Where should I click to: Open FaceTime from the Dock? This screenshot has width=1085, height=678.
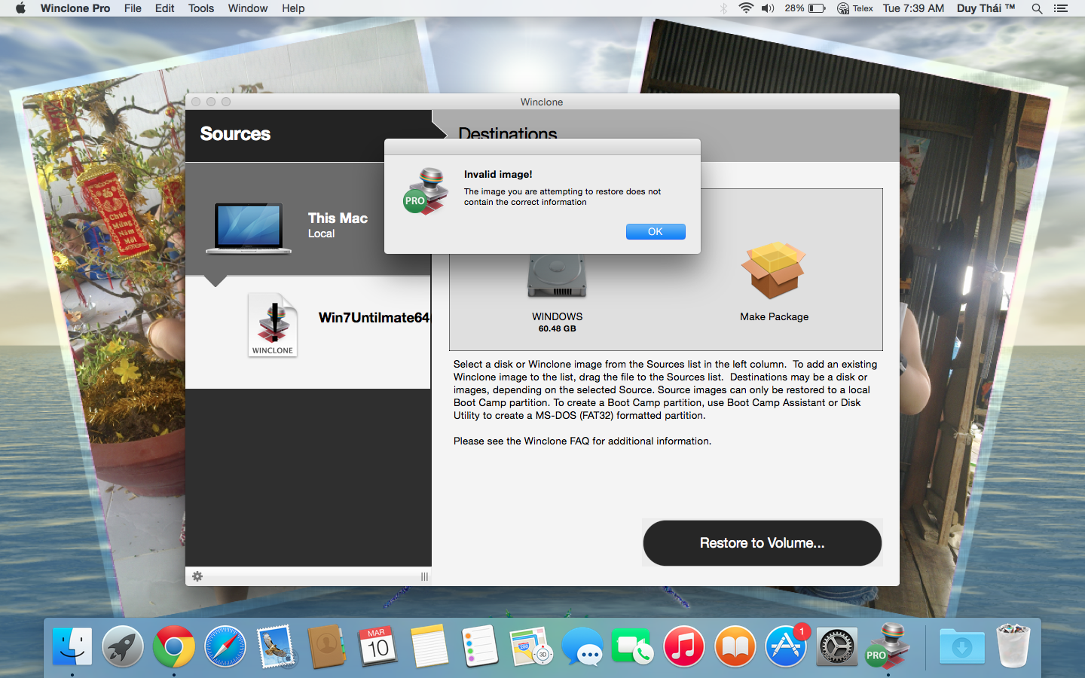pos(633,646)
